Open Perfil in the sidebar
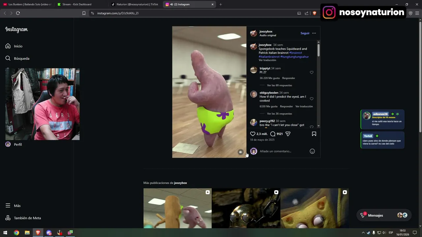The width and height of the screenshot is (422, 237). click(x=14, y=145)
